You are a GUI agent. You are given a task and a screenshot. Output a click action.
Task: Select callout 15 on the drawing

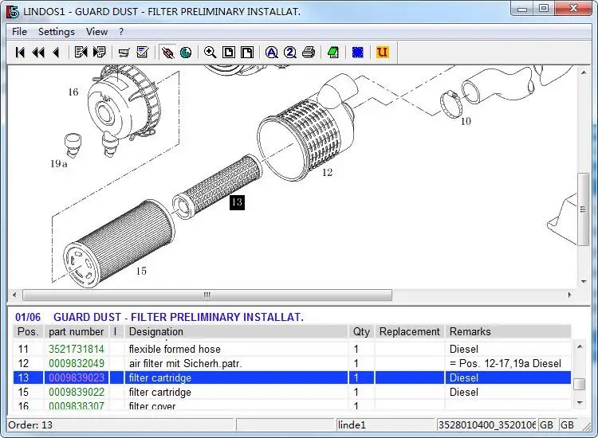click(141, 271)
